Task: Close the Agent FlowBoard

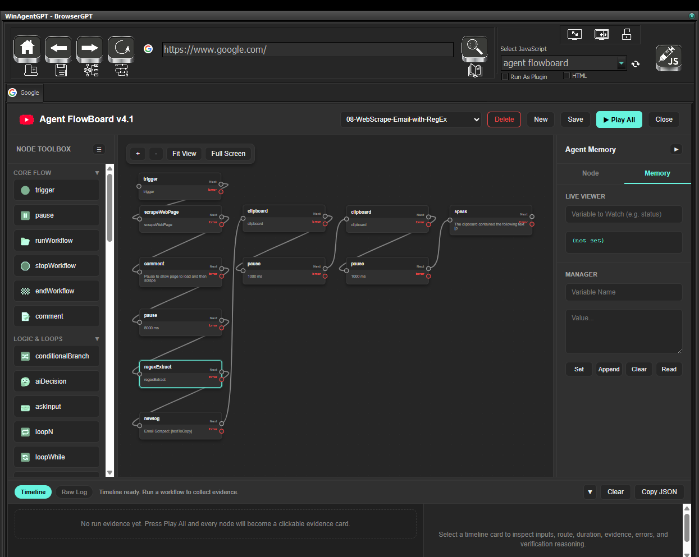Action: (664, 119)
